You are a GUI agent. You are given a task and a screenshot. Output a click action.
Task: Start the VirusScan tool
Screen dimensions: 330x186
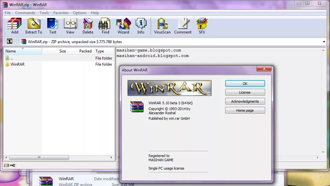click(x=162, y=26)
